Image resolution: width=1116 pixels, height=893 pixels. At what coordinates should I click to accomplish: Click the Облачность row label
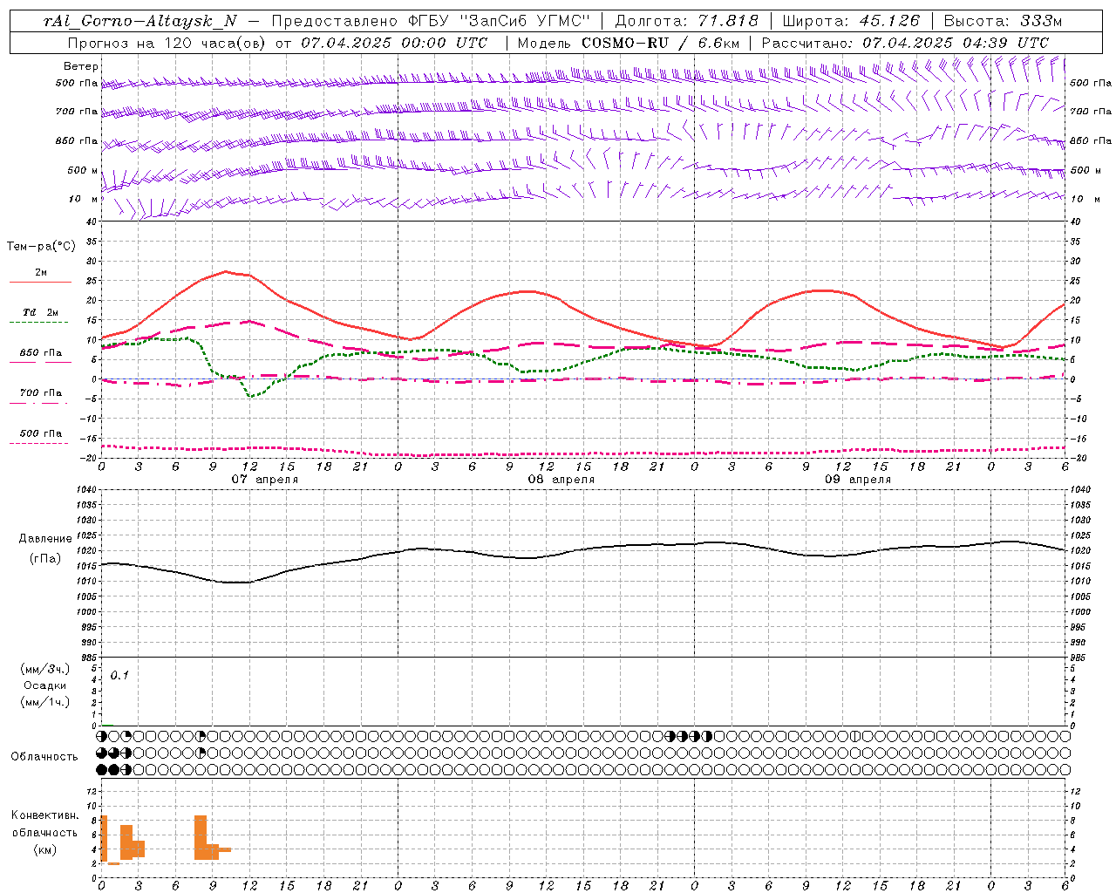(44, 757)
